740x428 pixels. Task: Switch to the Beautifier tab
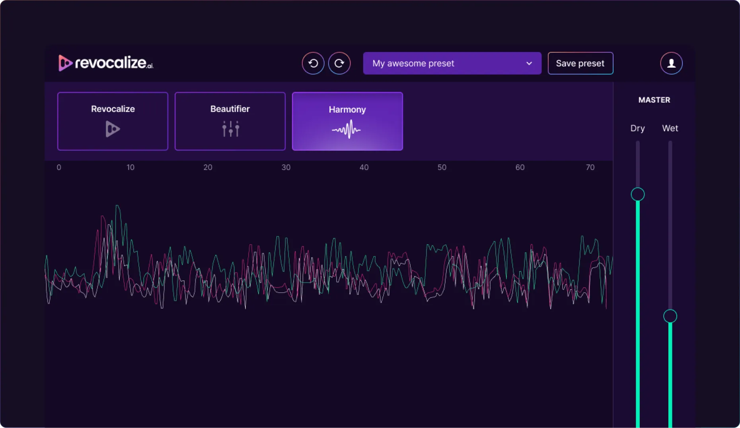click(230, 121)
